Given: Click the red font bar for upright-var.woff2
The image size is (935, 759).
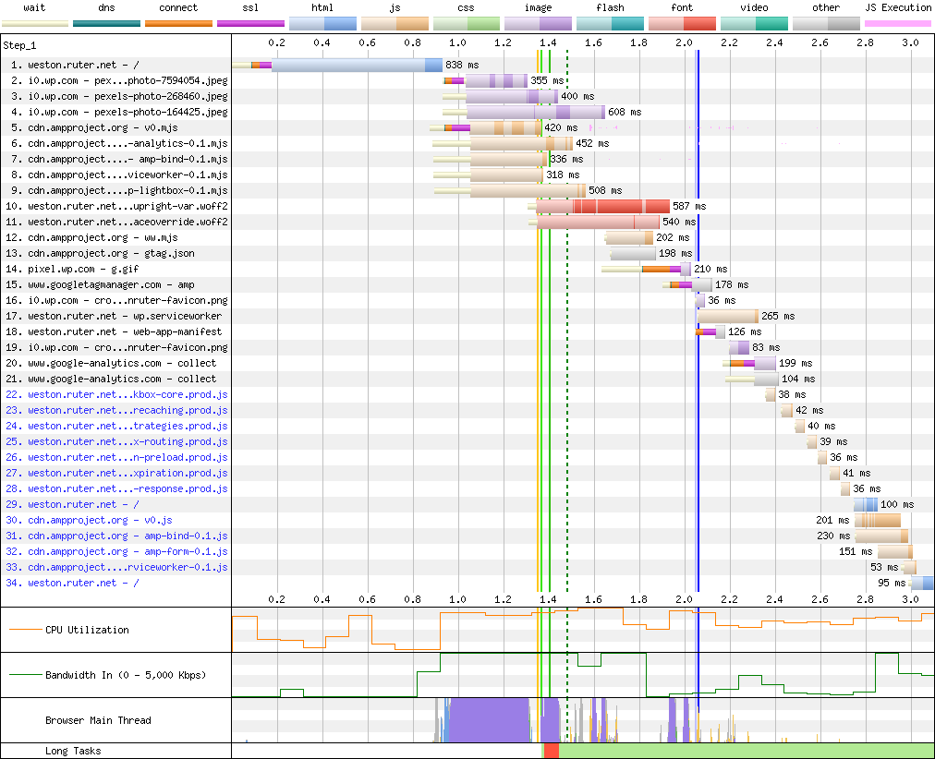Looking at the screenshot, I should click(619, 207).
